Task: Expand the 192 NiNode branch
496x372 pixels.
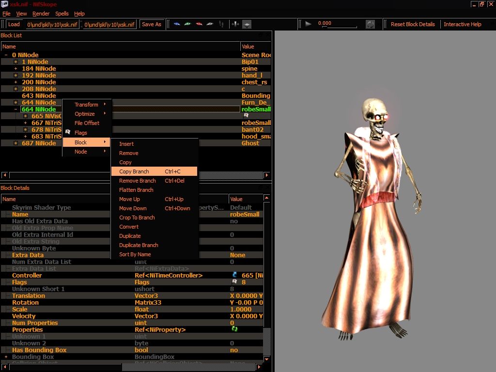Action: (x=15, y=75)
